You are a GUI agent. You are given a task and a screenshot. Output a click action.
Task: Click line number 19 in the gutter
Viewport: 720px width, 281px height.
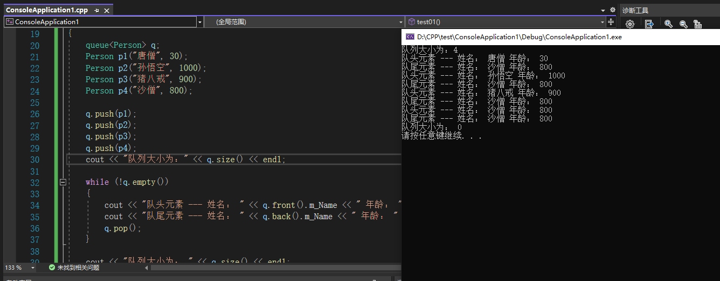(34, 34)
